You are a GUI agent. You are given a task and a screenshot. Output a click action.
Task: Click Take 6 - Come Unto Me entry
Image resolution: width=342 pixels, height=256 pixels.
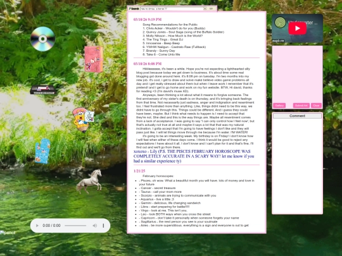click(x=161, y=54)
